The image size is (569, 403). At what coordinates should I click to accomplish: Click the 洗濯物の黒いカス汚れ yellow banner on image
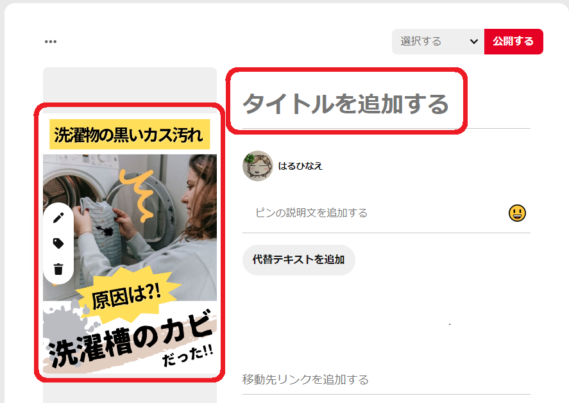click(x=130, y=135)
